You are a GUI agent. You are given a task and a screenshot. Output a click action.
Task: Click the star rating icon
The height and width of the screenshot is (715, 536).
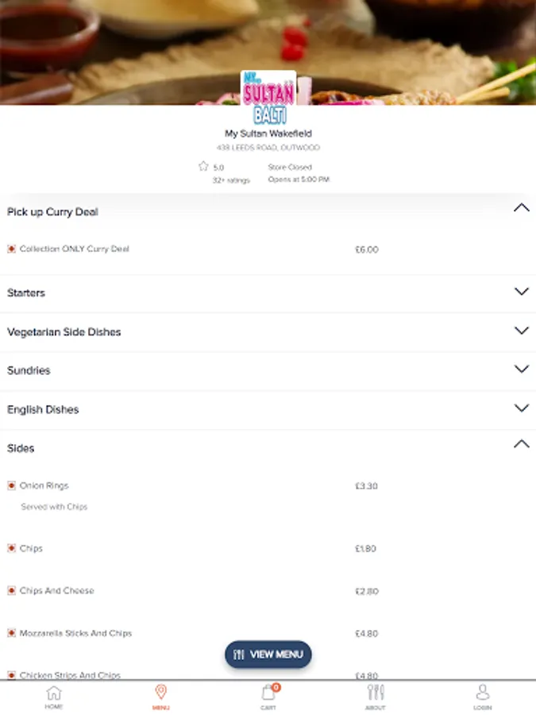pos(203,167)
